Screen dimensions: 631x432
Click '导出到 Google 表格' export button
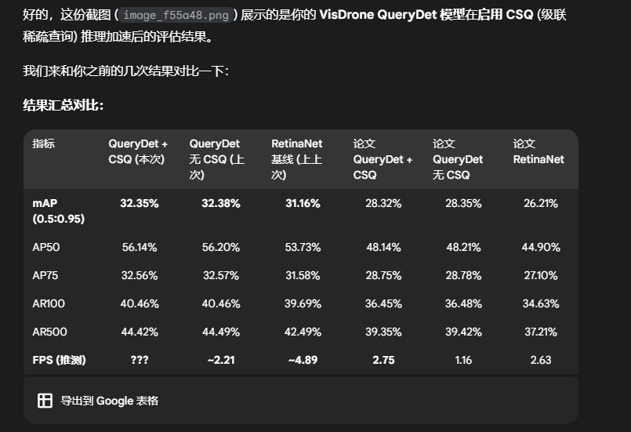[109, 401]
